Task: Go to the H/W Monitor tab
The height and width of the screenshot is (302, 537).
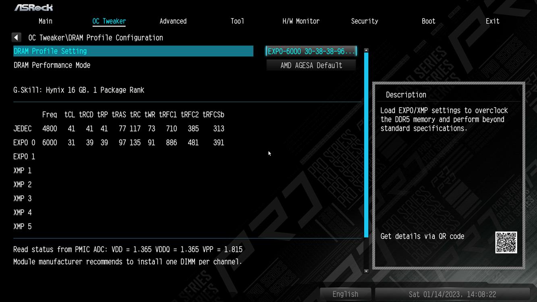Action: point(301,21)
